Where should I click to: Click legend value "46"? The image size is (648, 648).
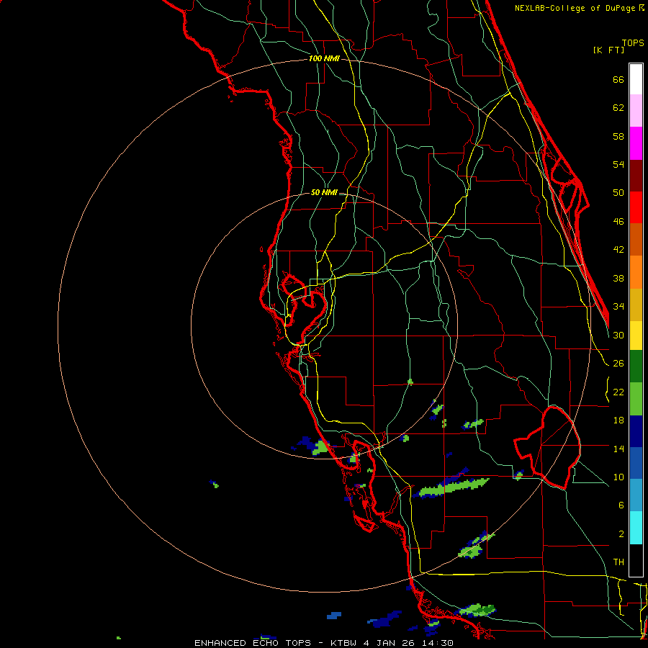[618, 222]
